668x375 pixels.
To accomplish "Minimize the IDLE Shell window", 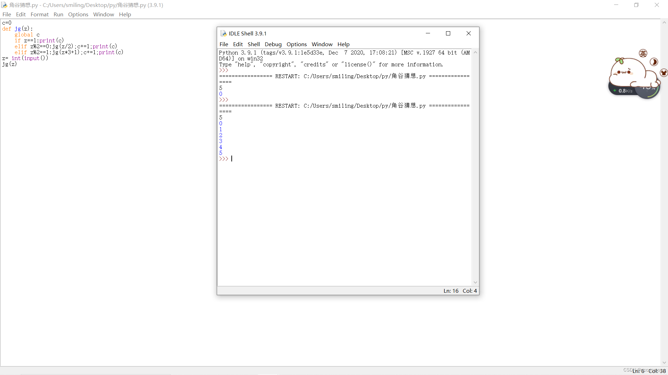I will (428, 33).
